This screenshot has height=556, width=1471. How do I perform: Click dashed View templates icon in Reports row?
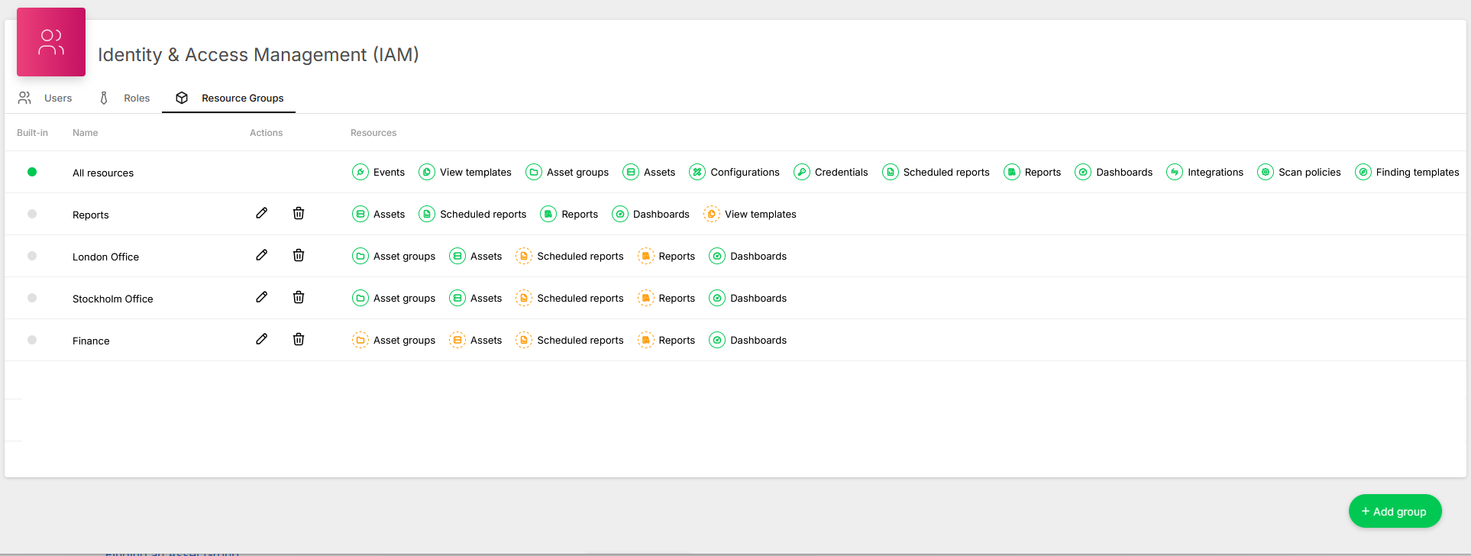click(712, 214)
